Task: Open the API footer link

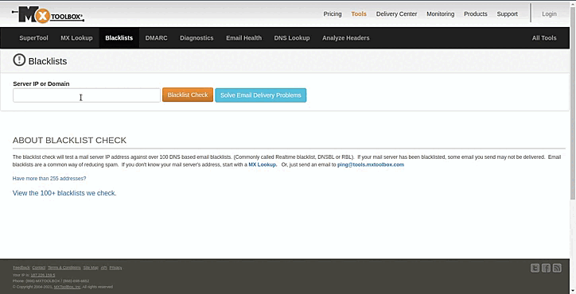Action: (104, 268)
